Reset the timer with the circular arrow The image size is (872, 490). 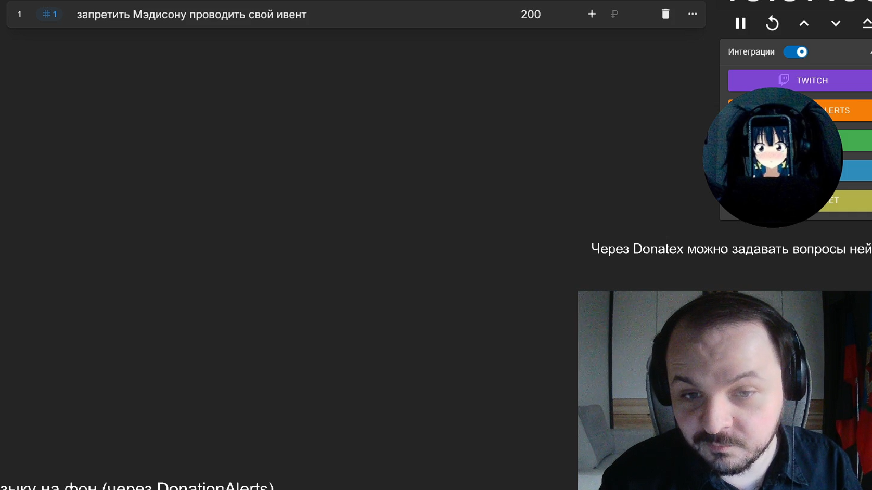[772, 23]
